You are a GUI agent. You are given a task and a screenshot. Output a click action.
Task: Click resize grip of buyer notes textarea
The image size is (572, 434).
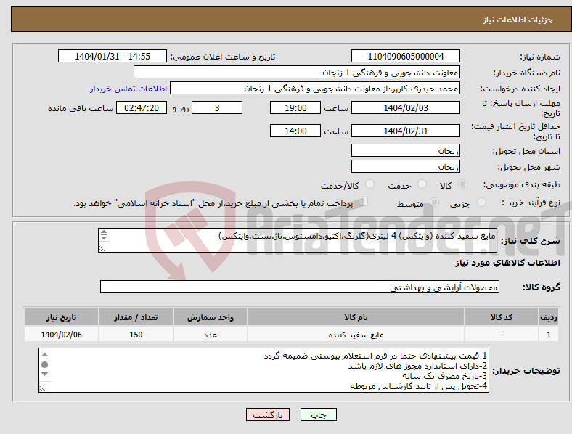tap(42, 389)
